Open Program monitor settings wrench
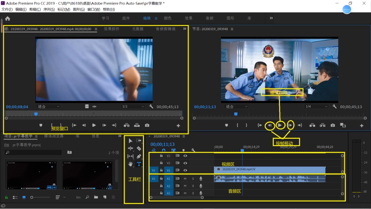 [334, 106]
